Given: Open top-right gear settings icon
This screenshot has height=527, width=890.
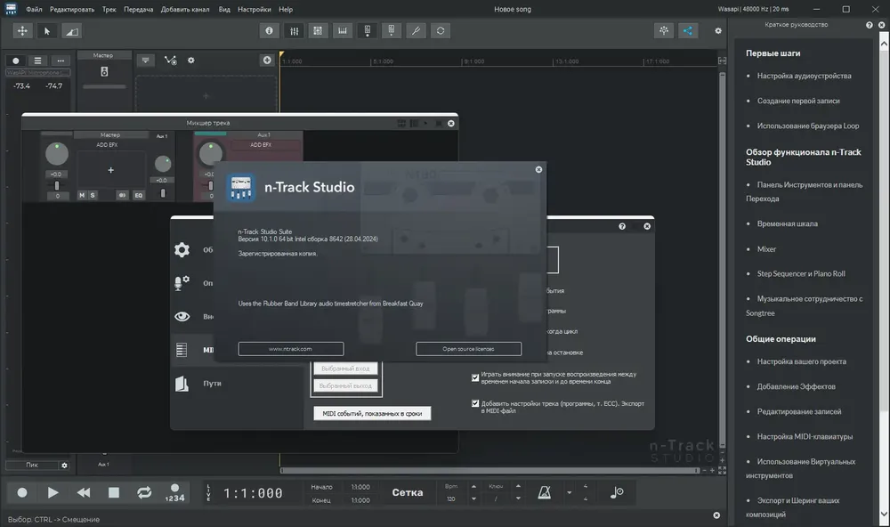Looking at the screenshot, I should pyautogui.click(x=718, y=30).
